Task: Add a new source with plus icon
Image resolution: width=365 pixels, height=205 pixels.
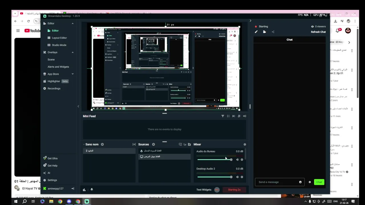Action: click(x=153, y=144)
